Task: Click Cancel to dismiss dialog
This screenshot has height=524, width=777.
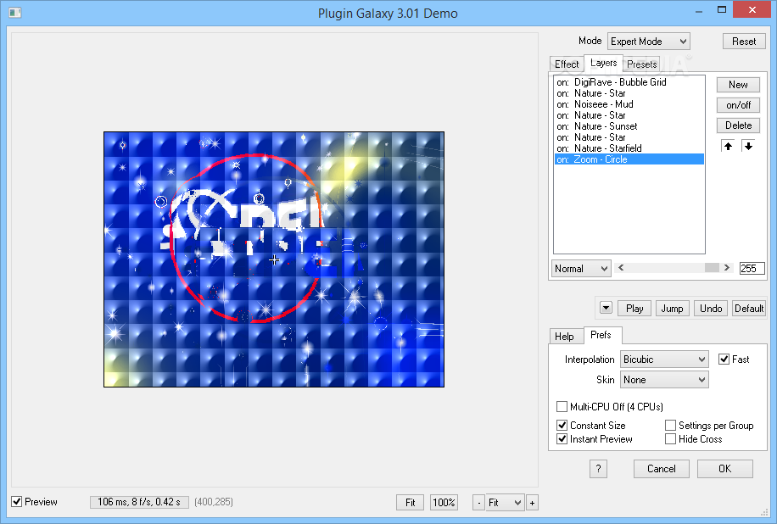Action: pos(661,469)
